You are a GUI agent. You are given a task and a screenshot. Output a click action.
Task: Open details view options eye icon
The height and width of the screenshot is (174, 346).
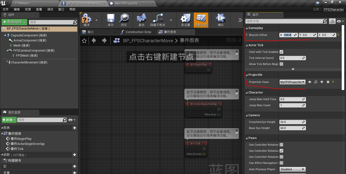(341, 21)
